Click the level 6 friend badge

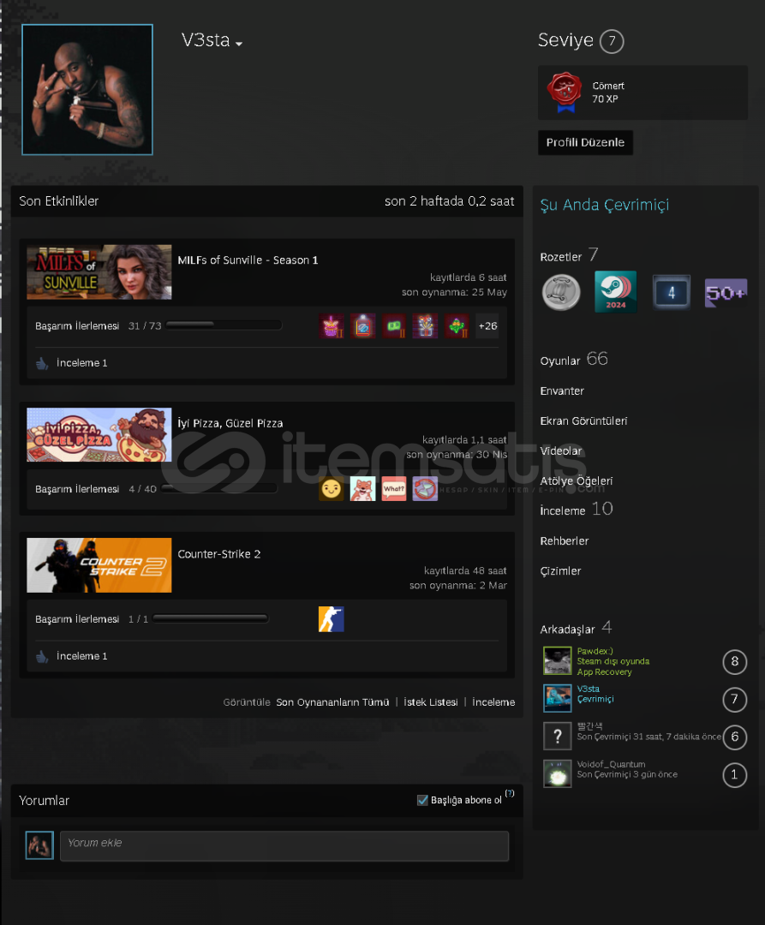(734, 737)
